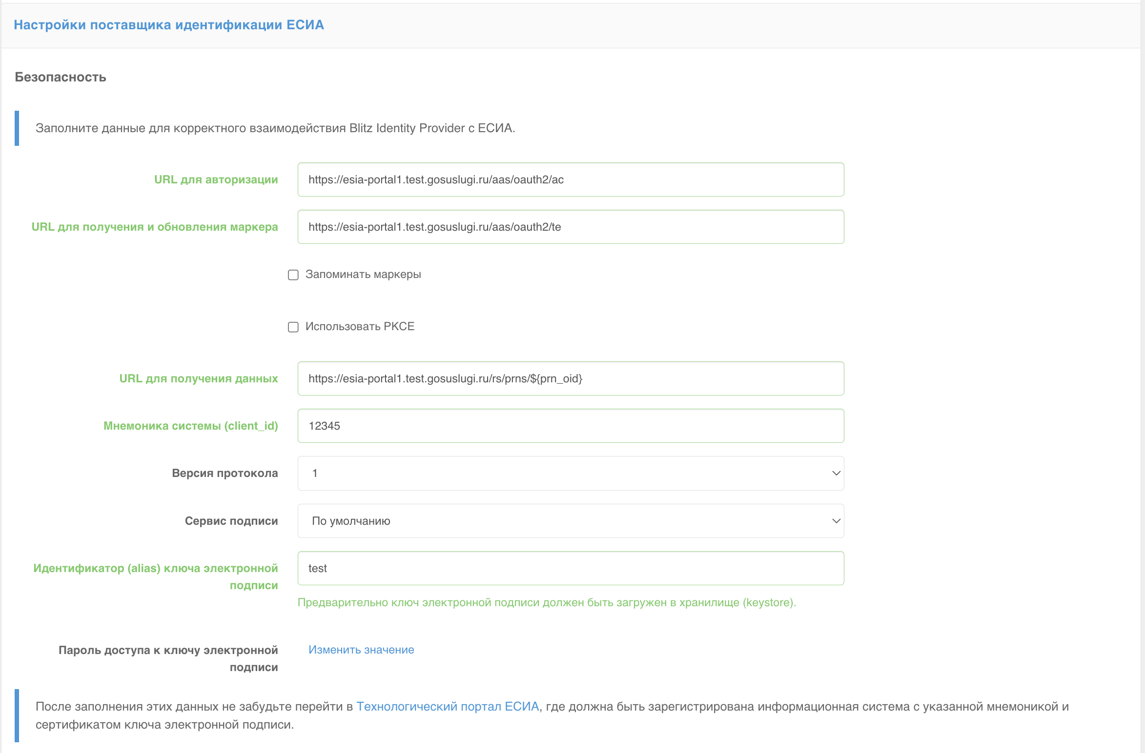Select the URL для получения данных field
1145x753 pixels.
coord(570,378)
